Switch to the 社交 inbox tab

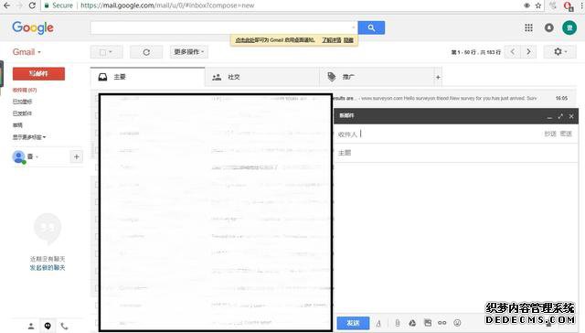[262, 77]
